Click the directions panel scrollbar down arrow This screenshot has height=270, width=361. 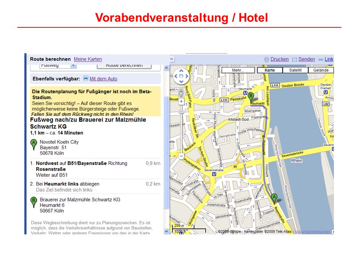[x=167, y=231]
